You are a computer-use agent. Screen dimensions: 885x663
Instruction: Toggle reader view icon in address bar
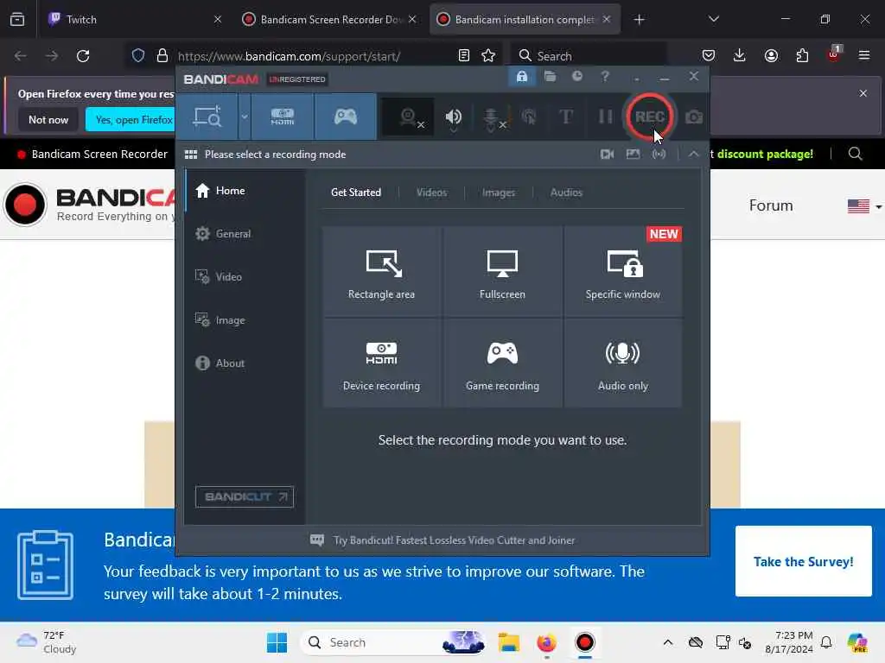[463, 56]
